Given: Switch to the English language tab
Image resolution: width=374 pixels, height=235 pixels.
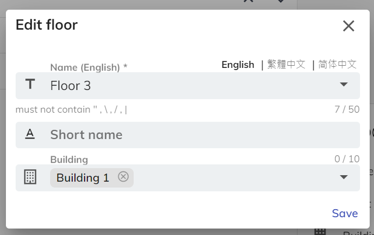Looking at the screenshot, I should 238,65.
